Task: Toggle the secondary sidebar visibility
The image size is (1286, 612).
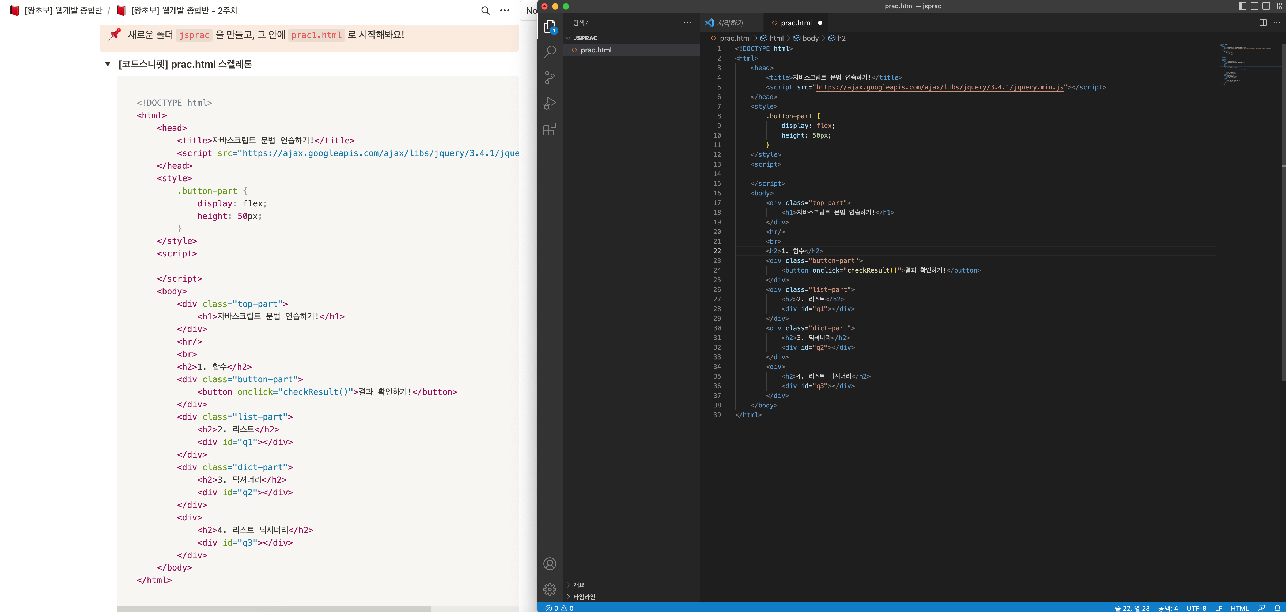Action: pos(1266,6)
